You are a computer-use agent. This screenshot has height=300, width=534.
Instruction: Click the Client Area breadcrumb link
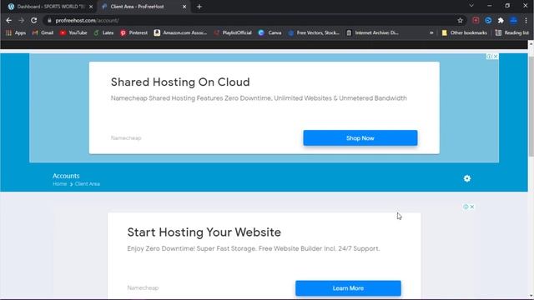coord(87,184)
